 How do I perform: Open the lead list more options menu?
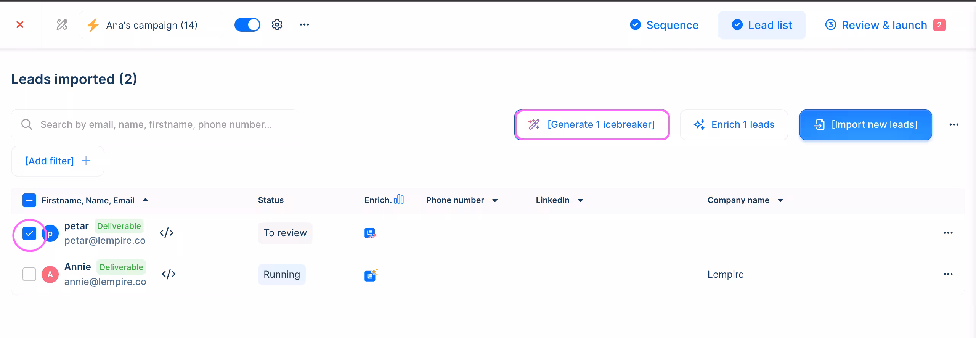[x=954, y=125]
